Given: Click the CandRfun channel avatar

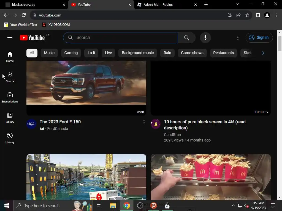Looking at the screenshot, I should pos(156,124).
